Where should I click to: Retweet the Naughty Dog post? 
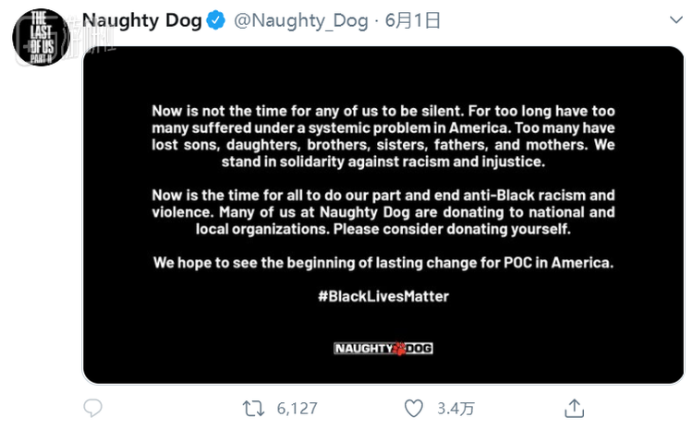tap(250, 408)
